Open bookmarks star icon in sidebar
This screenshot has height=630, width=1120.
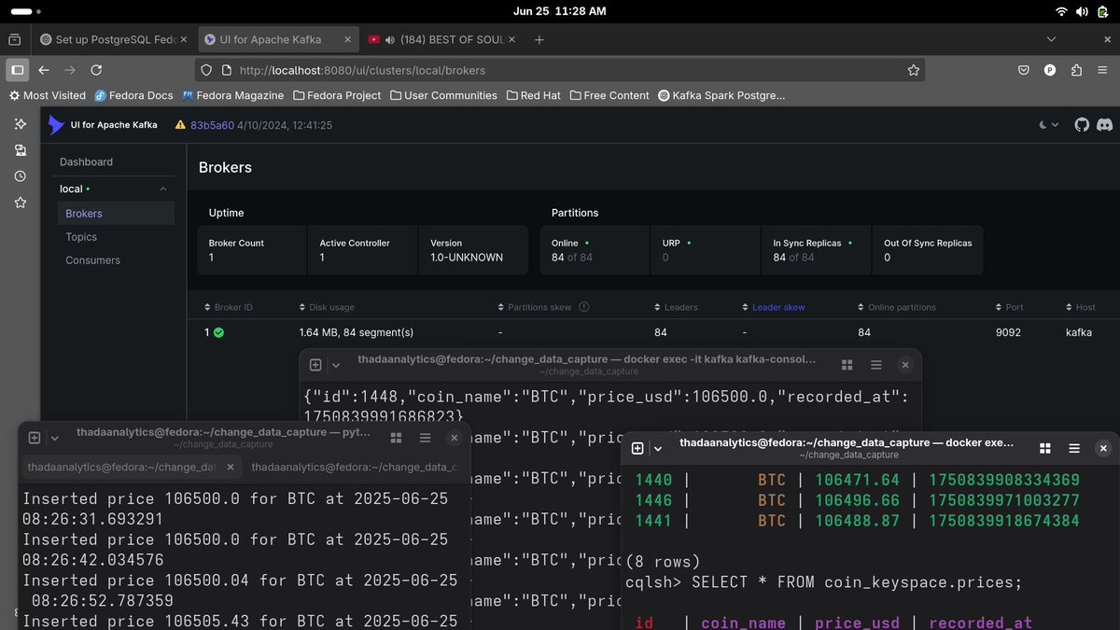pyautogui.click(x=20, y=203)
